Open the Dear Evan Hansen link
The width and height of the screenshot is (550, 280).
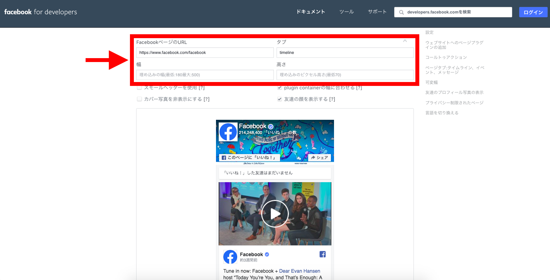(300, 271)
